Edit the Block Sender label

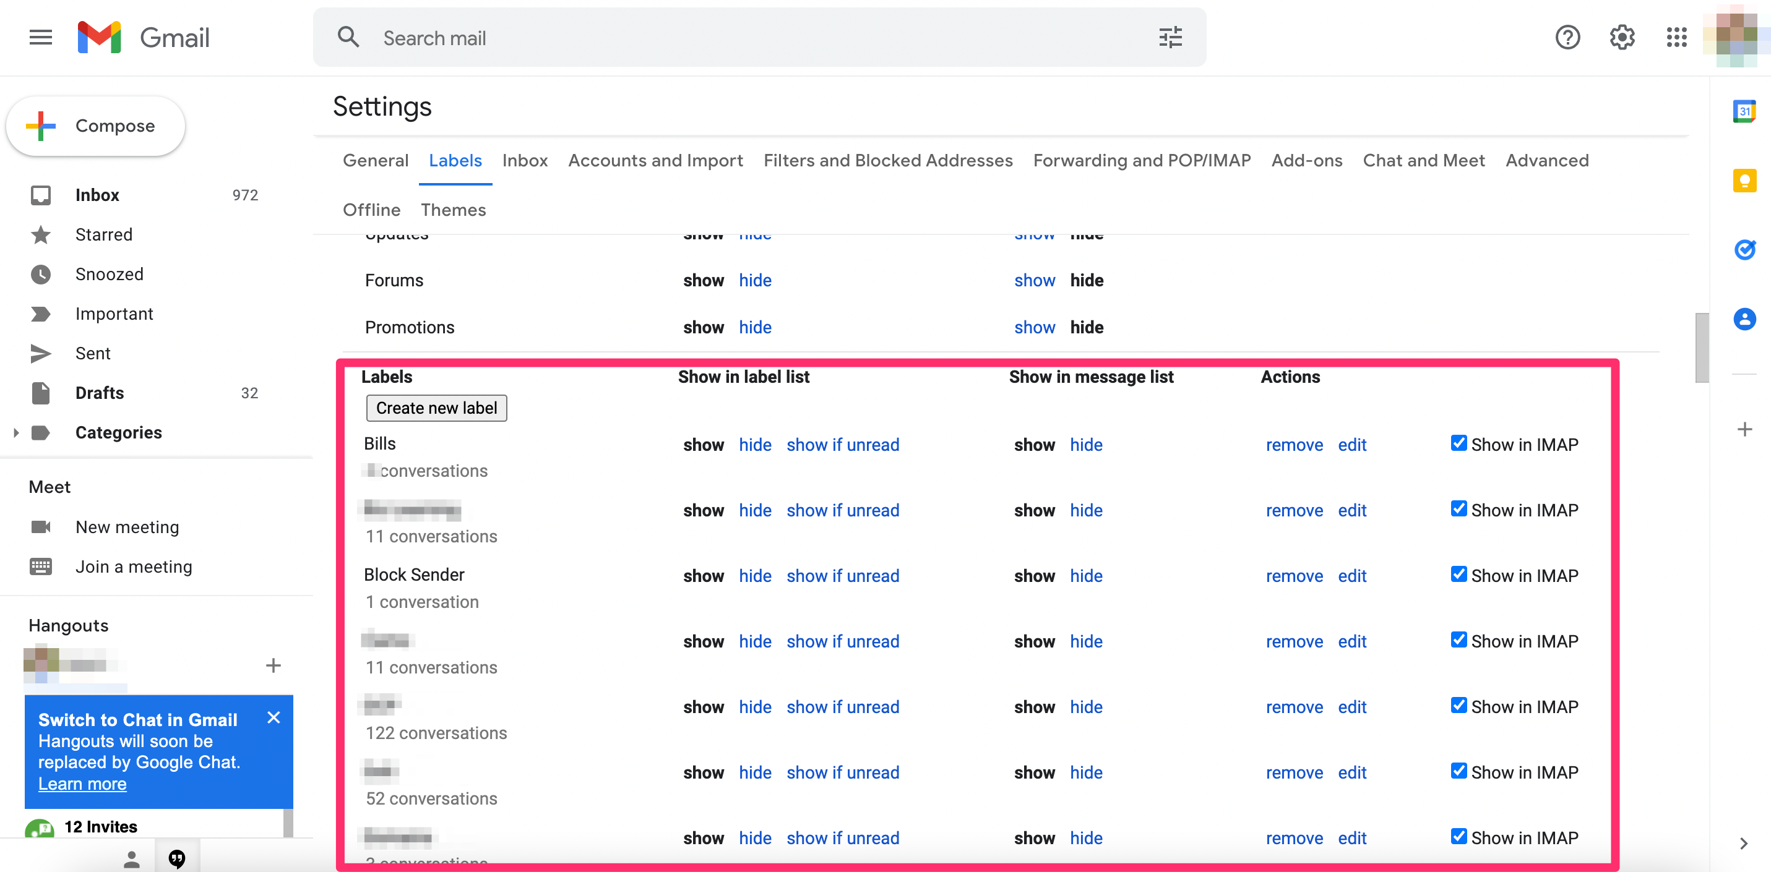click(x=1351, y=576)
